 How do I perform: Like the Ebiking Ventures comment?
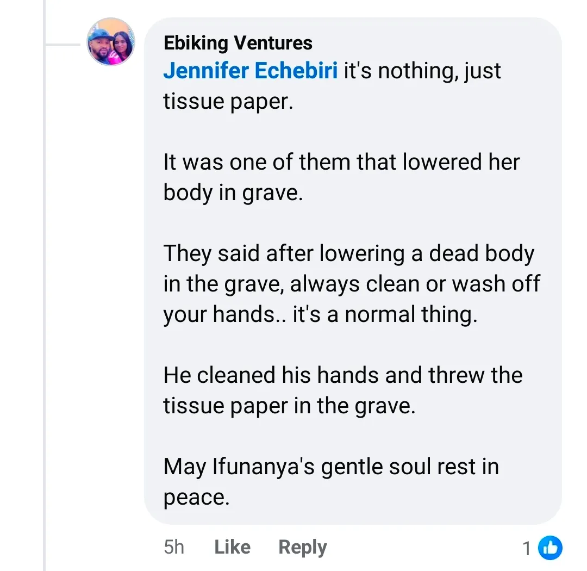point(232,547)
